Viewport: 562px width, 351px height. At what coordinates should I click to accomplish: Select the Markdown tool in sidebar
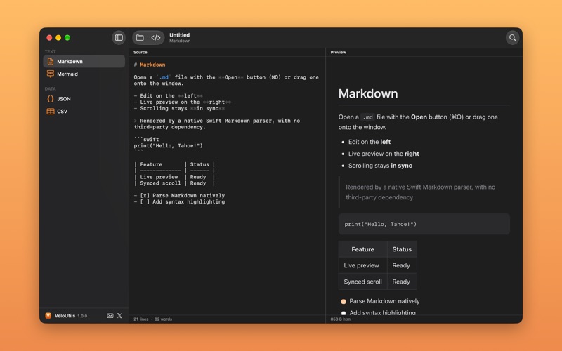pyautogui.click(x=84, y=62)
